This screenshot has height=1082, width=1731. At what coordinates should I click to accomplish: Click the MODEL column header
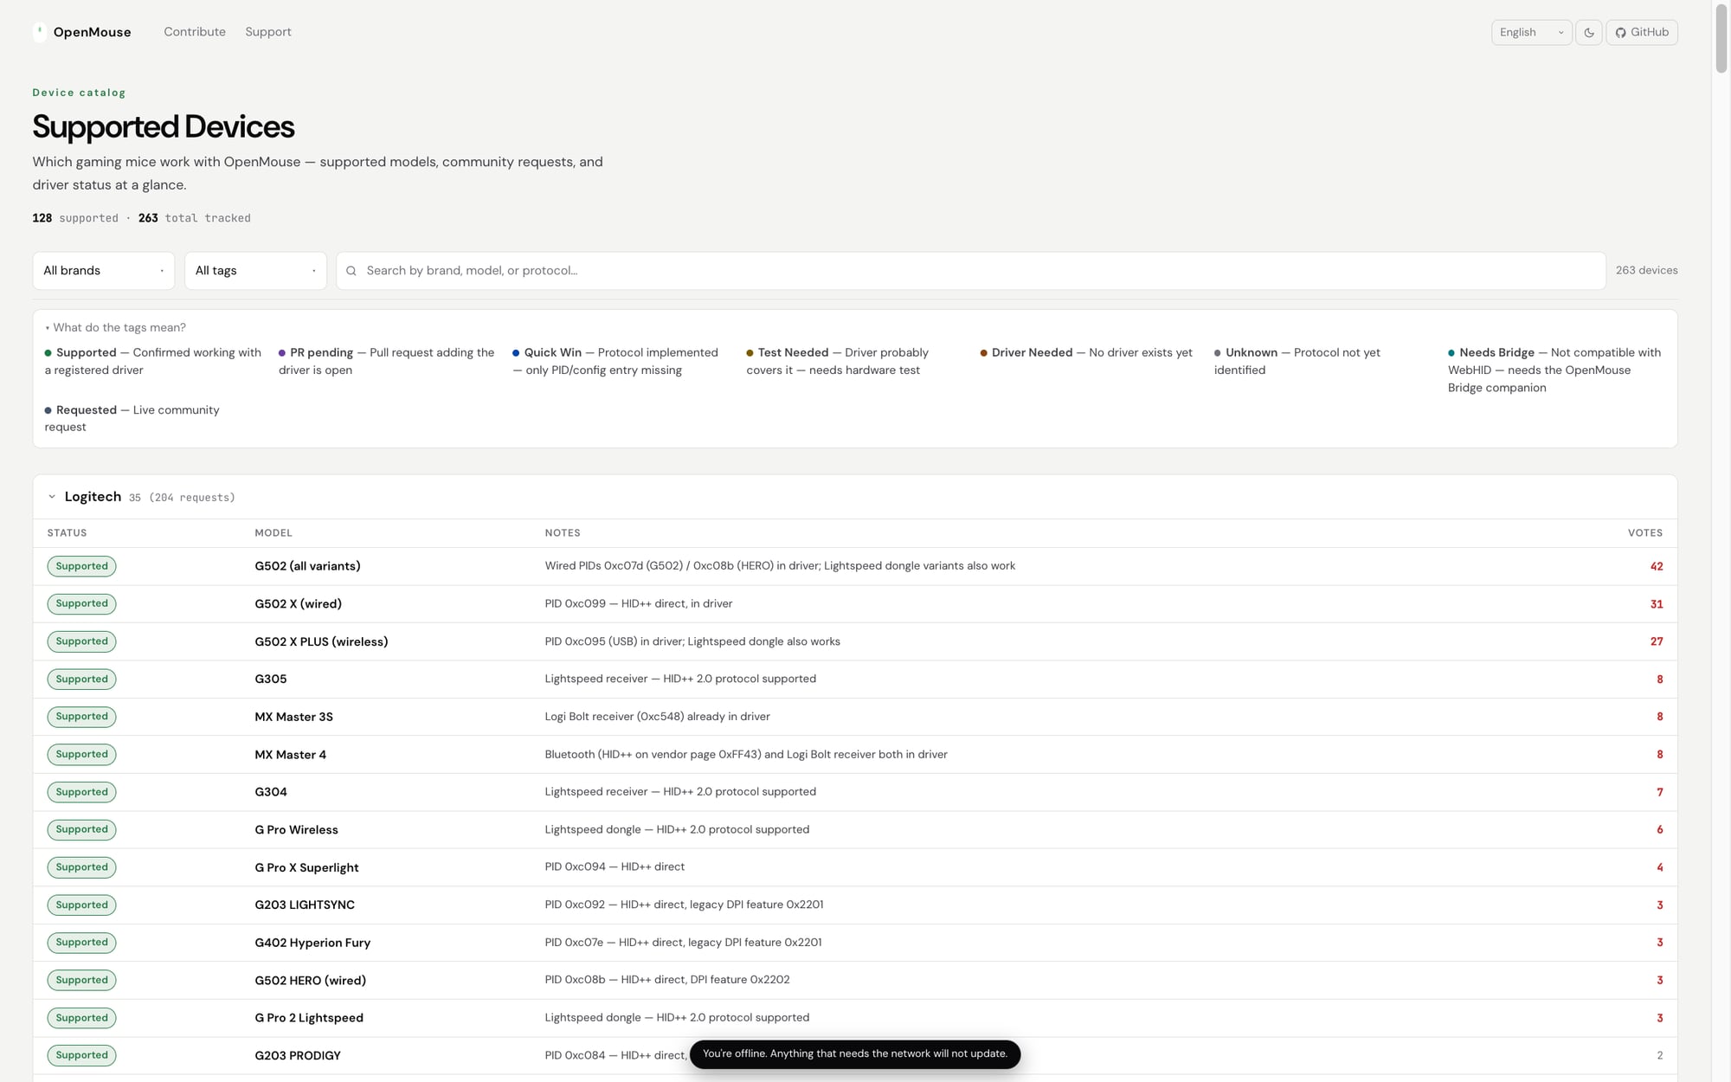pos(273,533)
